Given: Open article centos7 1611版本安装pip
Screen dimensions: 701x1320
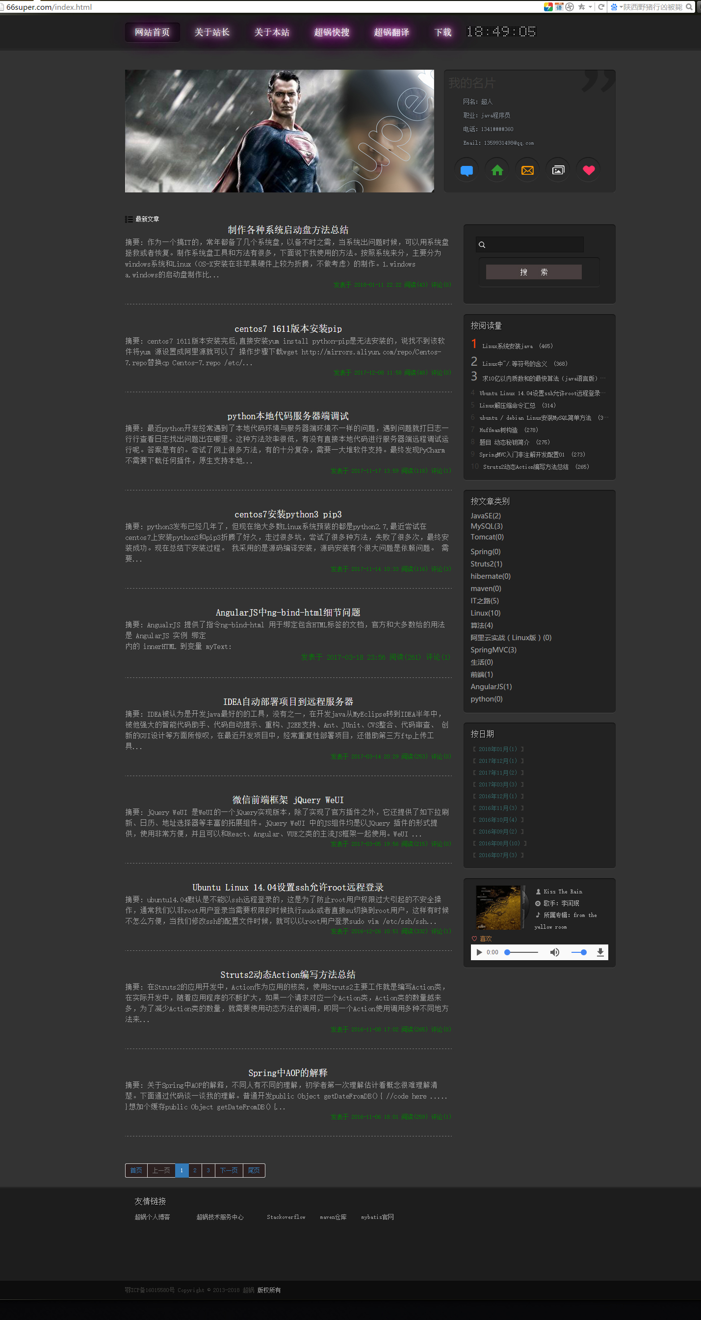Looking at the screenshot, I should 288,329.
